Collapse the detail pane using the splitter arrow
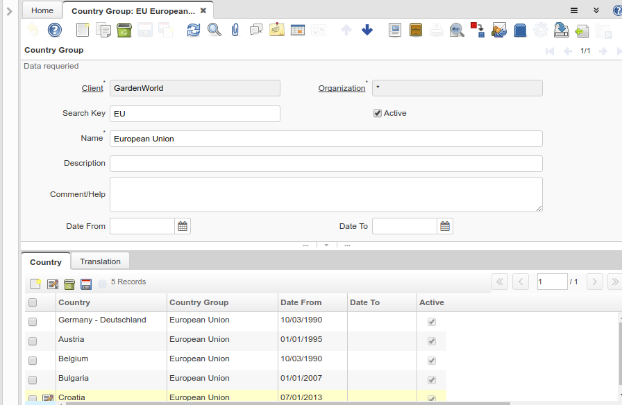Viewport: 622px width, 405px height. 326,245
